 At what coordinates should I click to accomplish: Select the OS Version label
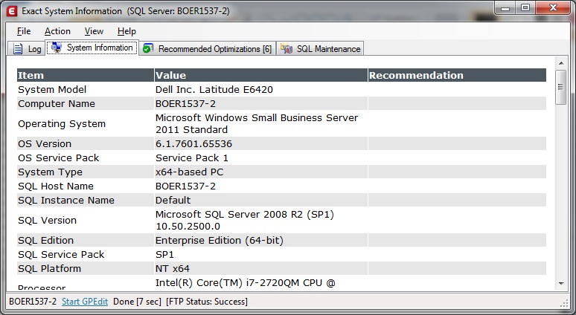point(45,143)
